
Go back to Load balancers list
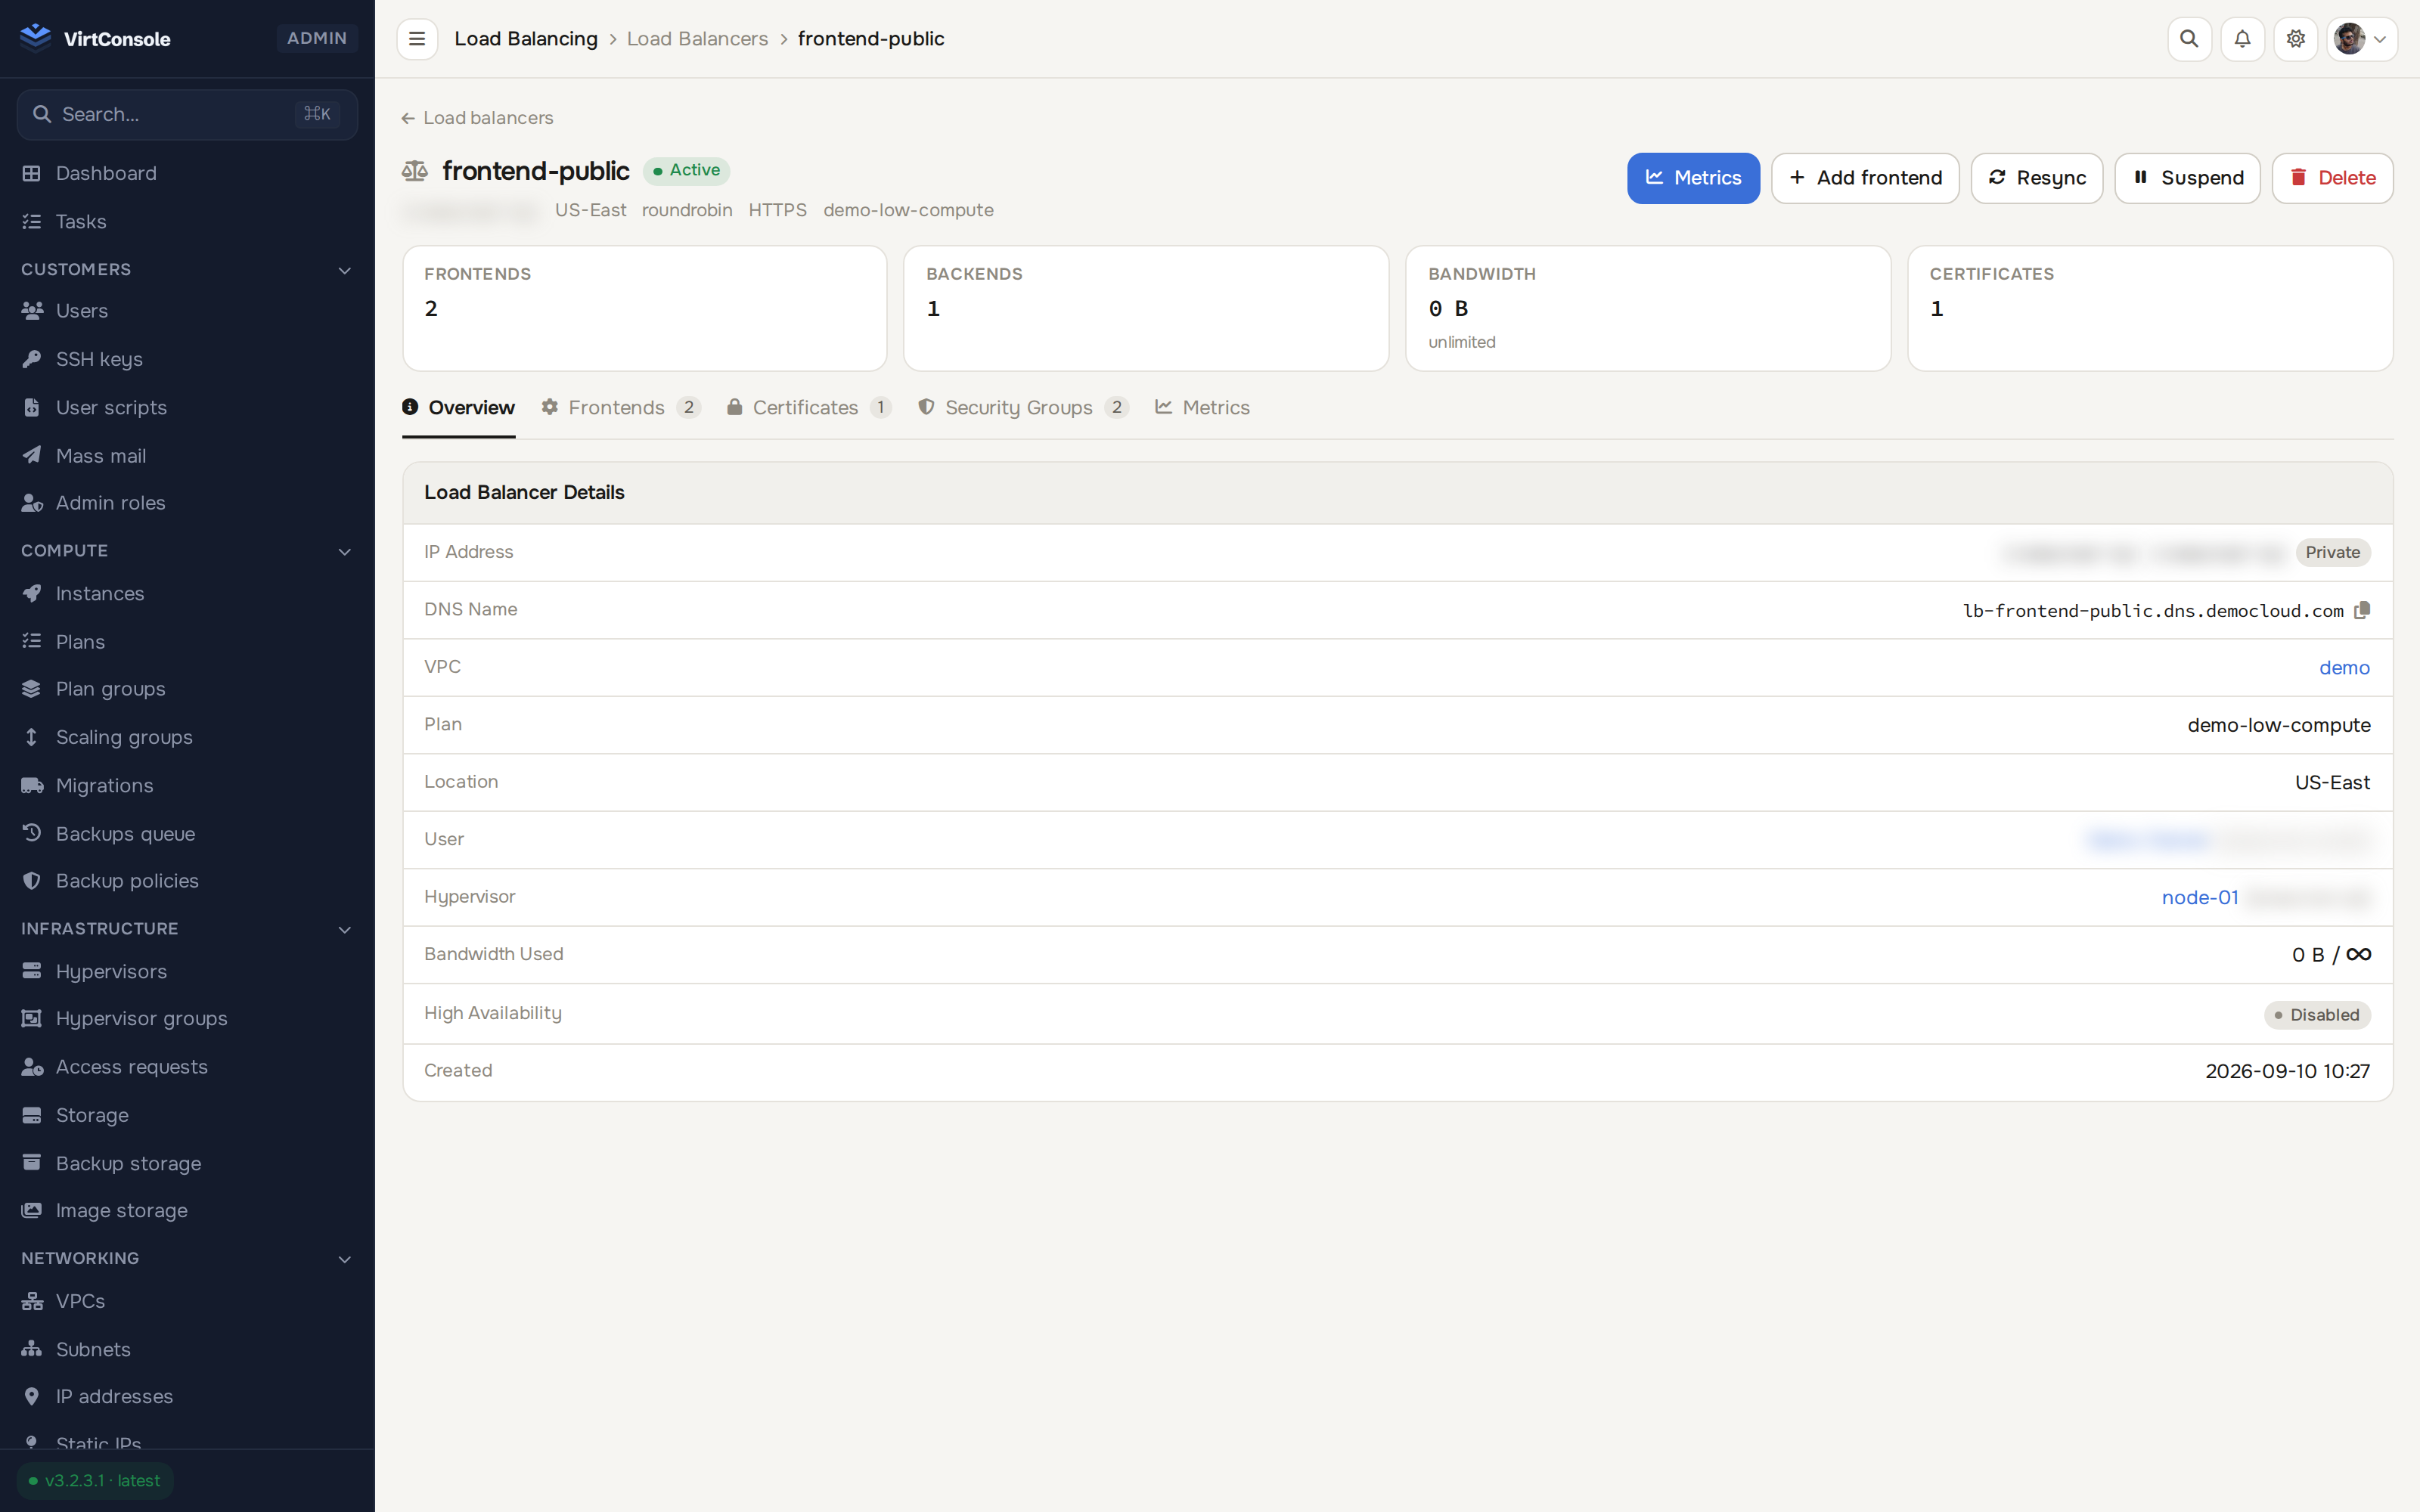477,118
